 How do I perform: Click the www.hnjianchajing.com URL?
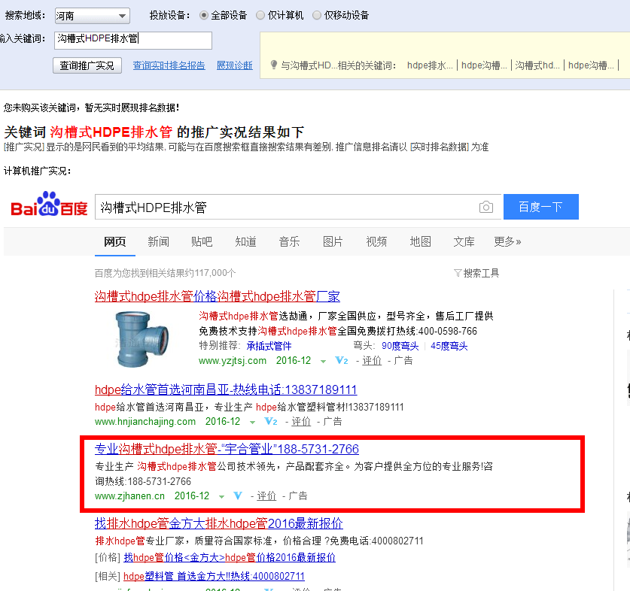pyautogui.click(x=145, y=422)
